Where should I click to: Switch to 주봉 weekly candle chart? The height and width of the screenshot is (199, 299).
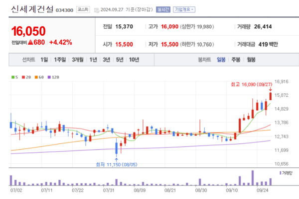pyautogui.click(x=236, y=60)
